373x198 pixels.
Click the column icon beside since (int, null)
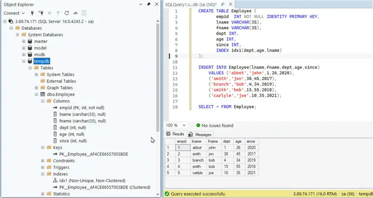tap(55, 141)
